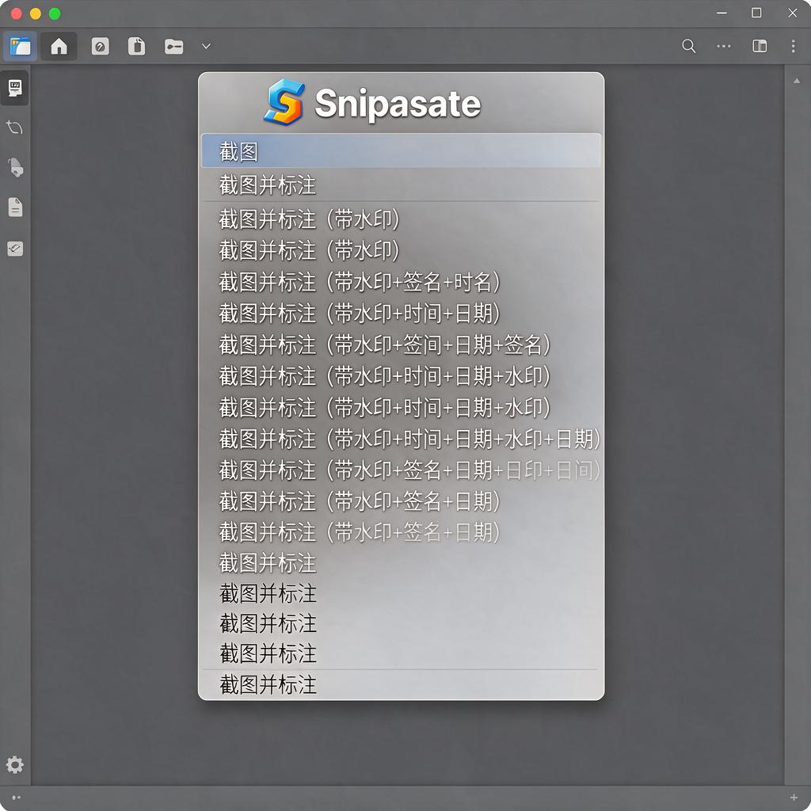Screen dimensions: 811x811
Task: Open the document icon in sidebar
Action: point(15,208)
